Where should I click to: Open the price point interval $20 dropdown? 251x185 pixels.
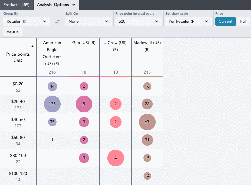tap(138, 21)
